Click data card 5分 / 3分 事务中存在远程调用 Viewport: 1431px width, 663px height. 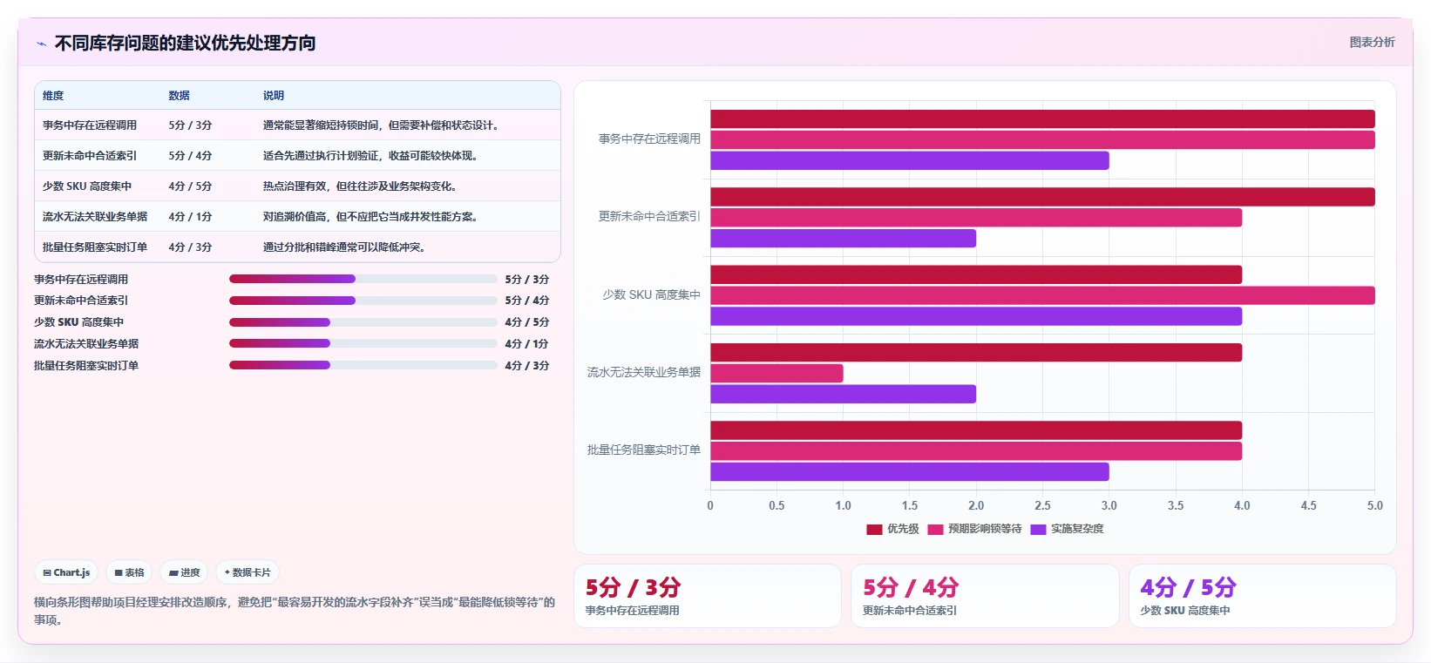[x=708, y=596]
